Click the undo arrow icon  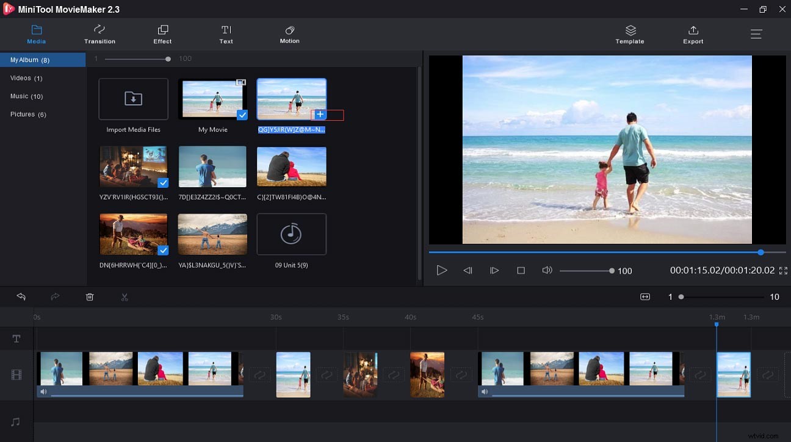tap(21, 297)
